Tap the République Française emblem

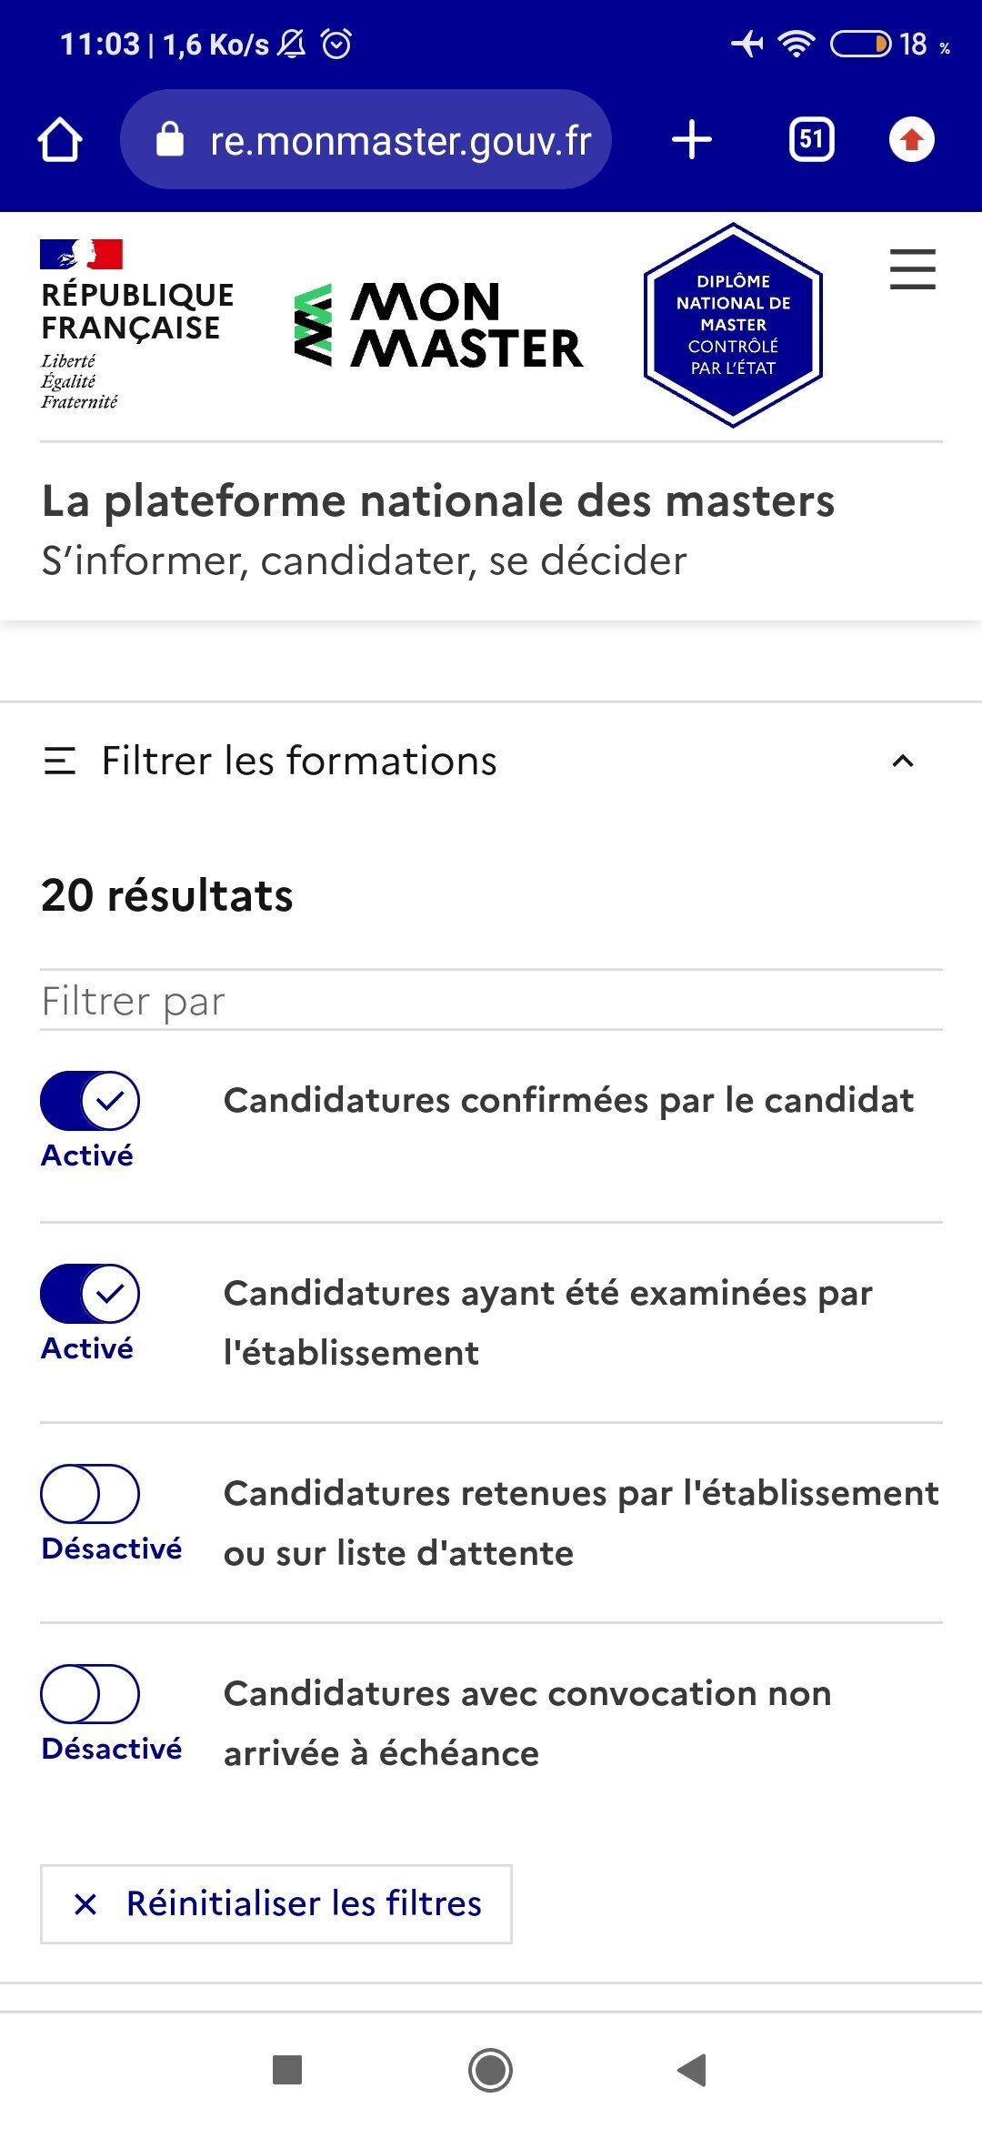click(x=136, y=324)
